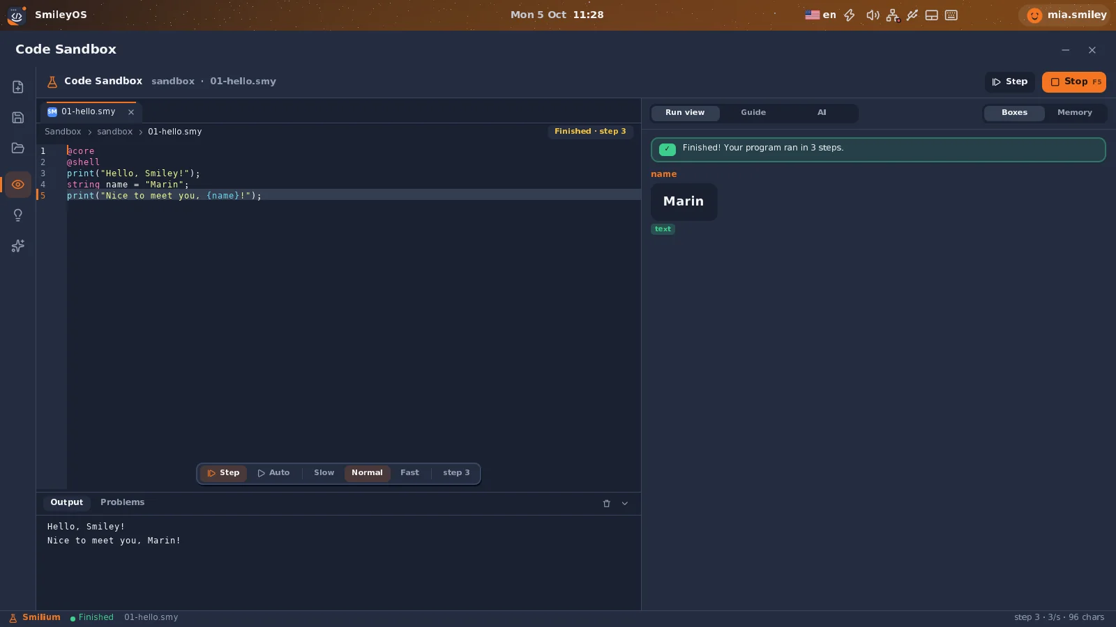1116x627 pixels.
Task: Open the power lightning tray icon
Action: (850, 15)
